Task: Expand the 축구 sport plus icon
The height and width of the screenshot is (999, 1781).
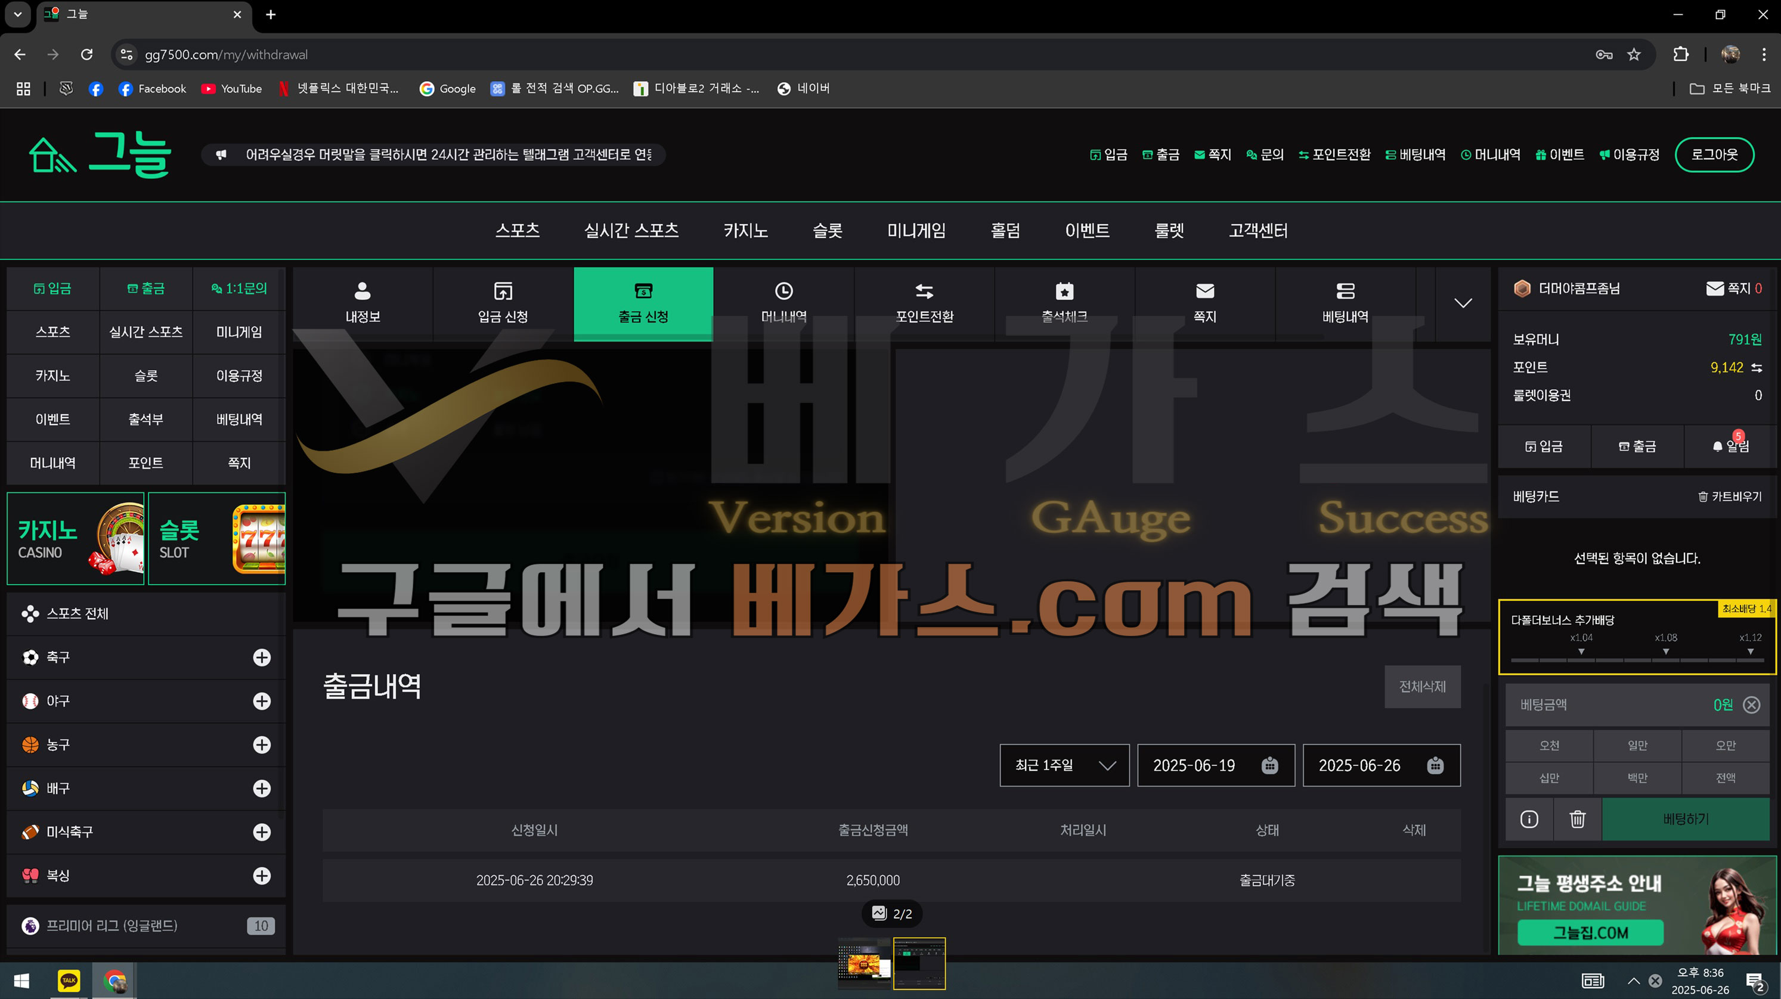Action: [x=261, y=657]
